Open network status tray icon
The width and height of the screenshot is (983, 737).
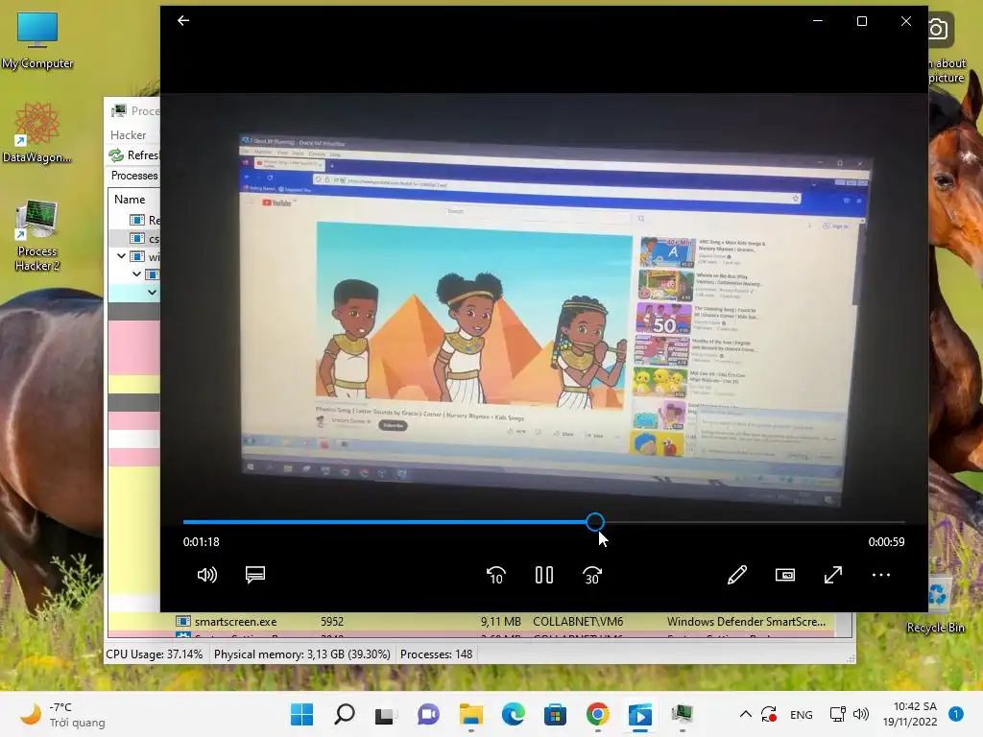[837, 714]
